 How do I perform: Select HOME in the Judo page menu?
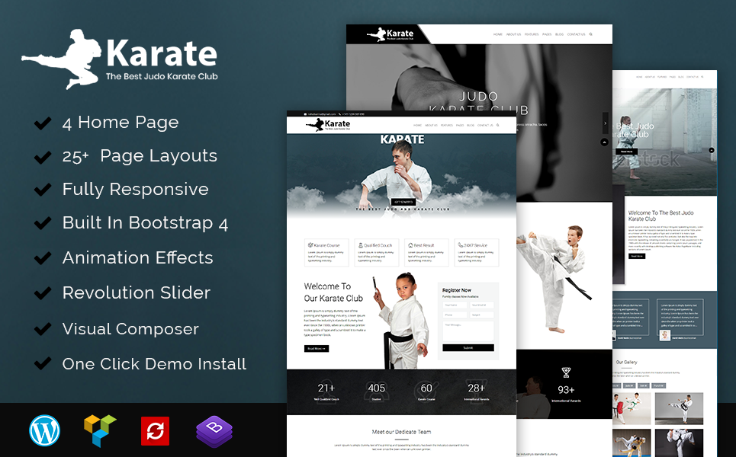tap(497, 34)
